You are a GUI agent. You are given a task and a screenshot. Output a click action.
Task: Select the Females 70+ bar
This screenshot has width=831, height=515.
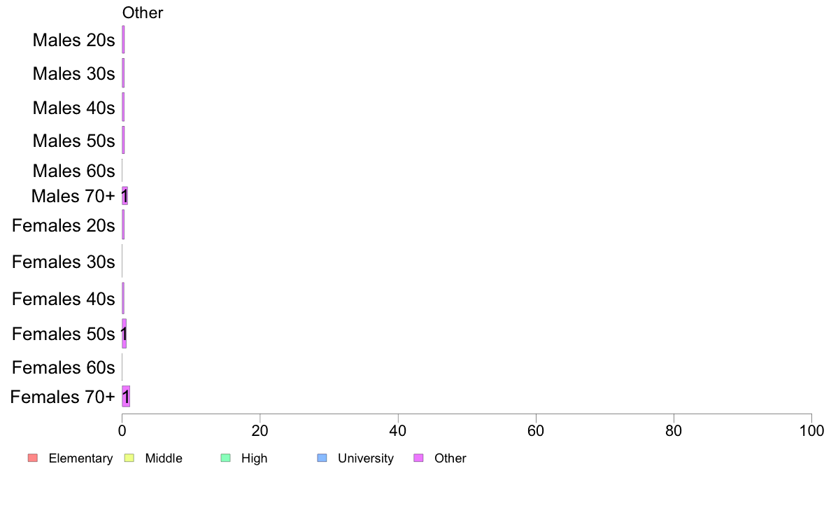tap(126, 396)
